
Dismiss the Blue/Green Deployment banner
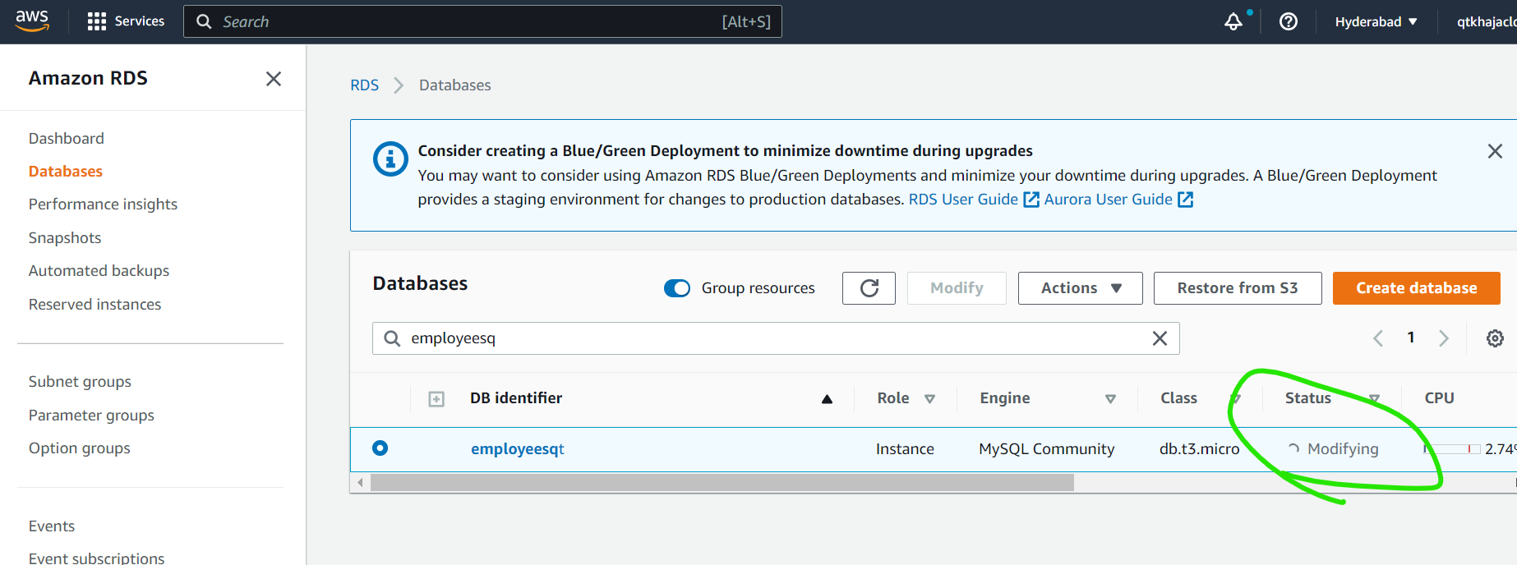1495,151
